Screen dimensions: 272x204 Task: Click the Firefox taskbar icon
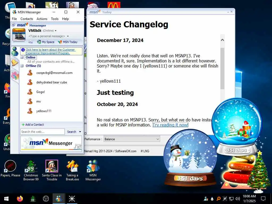[20, 199]
